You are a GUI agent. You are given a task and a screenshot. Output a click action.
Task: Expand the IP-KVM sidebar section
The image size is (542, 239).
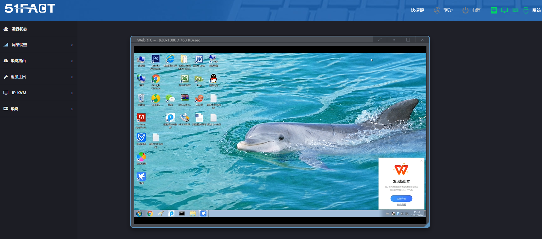pos(39,93)
